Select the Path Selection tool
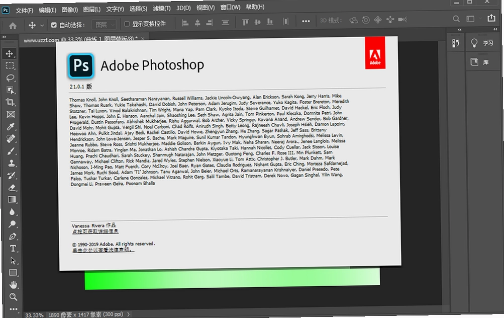 coord(13,261)
